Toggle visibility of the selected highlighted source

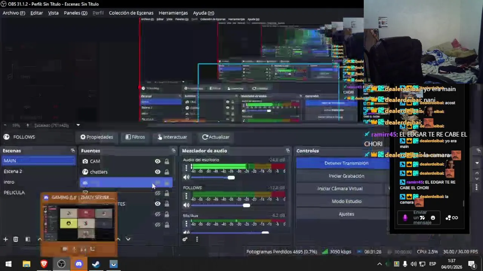(x=158, y=183)
